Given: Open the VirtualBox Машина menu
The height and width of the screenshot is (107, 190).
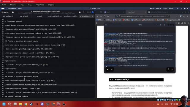Looking at the screenshot, I should pos(13,5).
